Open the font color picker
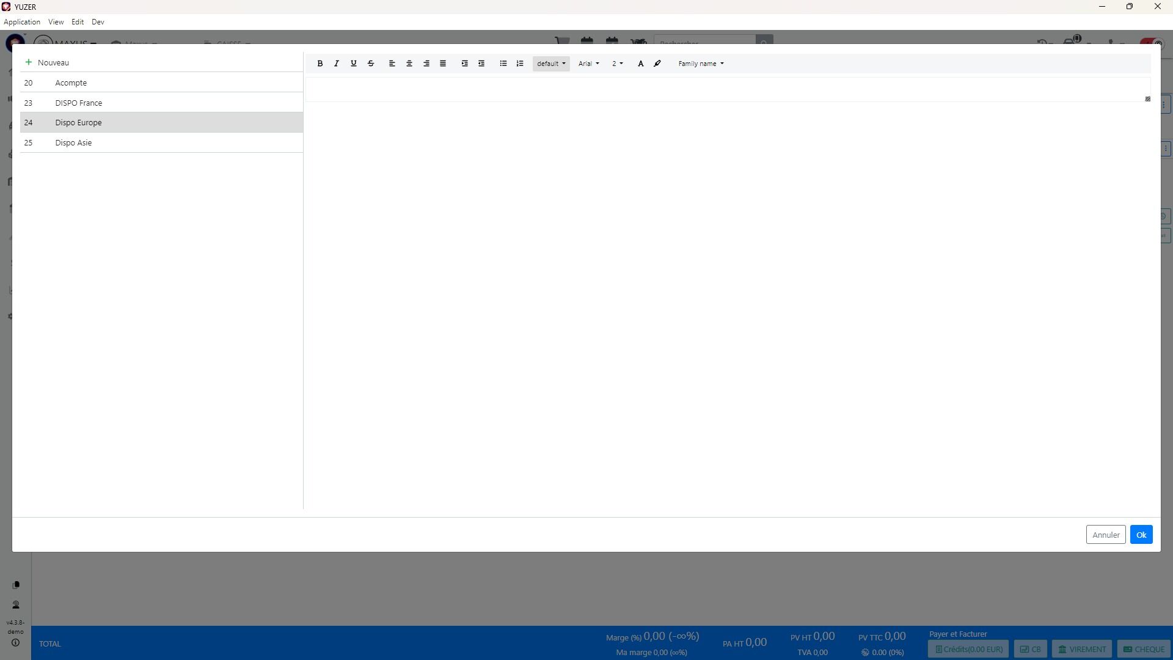This screenshot has height=660, width=1173. [640, 64]
